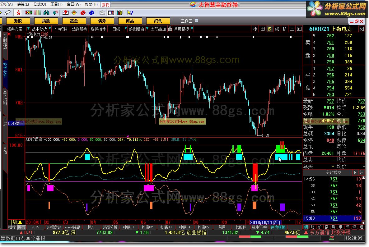
Task: Click the yellow diamond sign toolbar icon
Action: click(x=74, y=12)
